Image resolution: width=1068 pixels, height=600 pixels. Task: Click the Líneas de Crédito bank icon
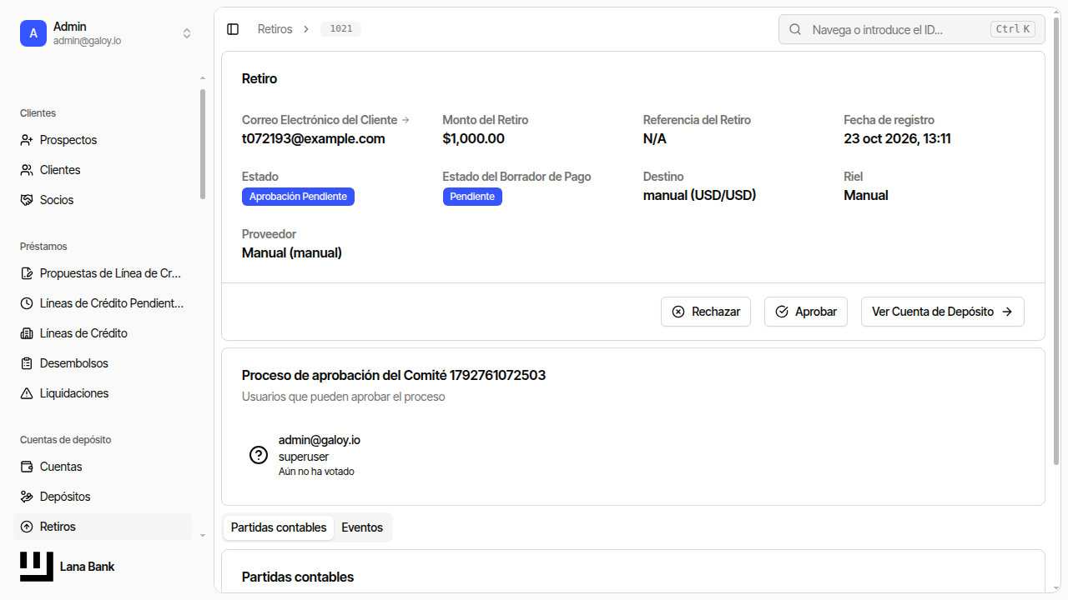(27, 333)
